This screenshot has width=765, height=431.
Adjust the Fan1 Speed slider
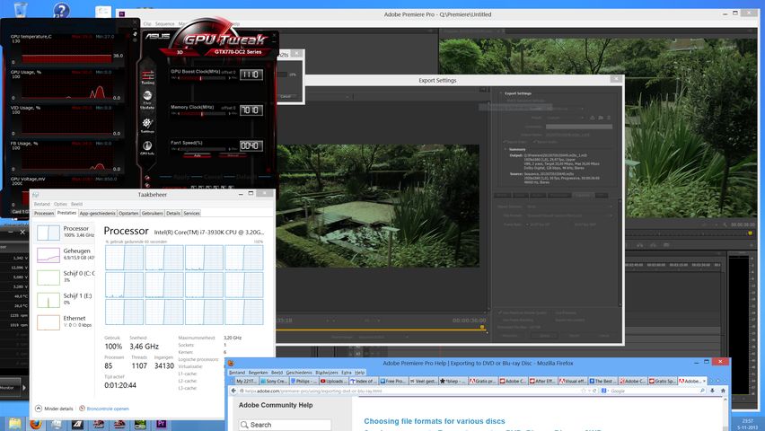[205, 149]
